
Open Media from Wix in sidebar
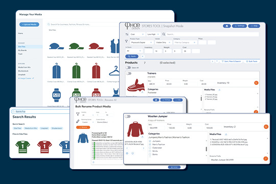(25, 67)
